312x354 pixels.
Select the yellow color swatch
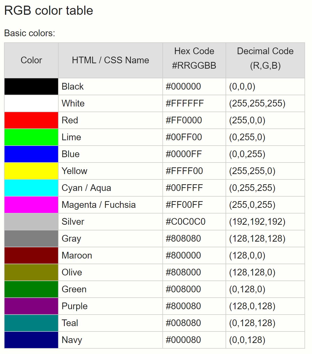point(31,171)
